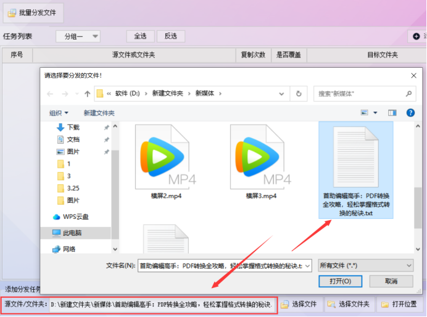Open the 组织 menu
Image resolution: width=427 pixels, height=317 pixels.
click(x=59, y=113)
